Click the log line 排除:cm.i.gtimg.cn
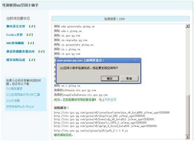 click(67, 86)
